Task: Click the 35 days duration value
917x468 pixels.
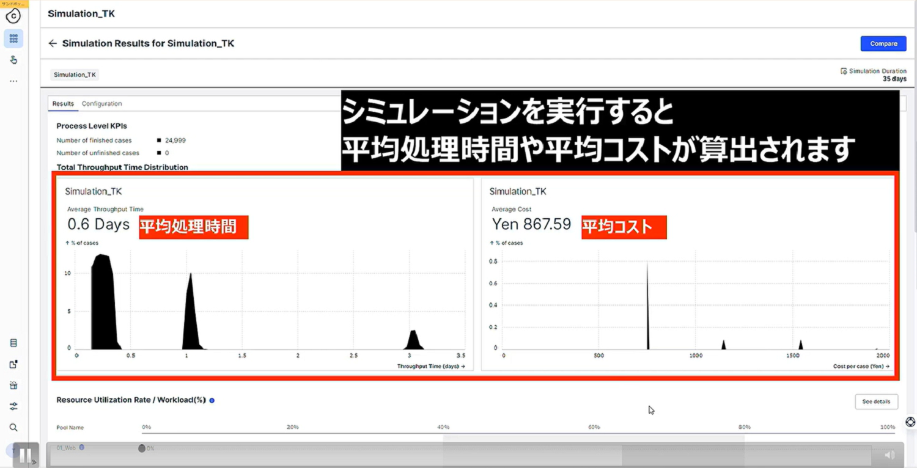Action: 894,79
